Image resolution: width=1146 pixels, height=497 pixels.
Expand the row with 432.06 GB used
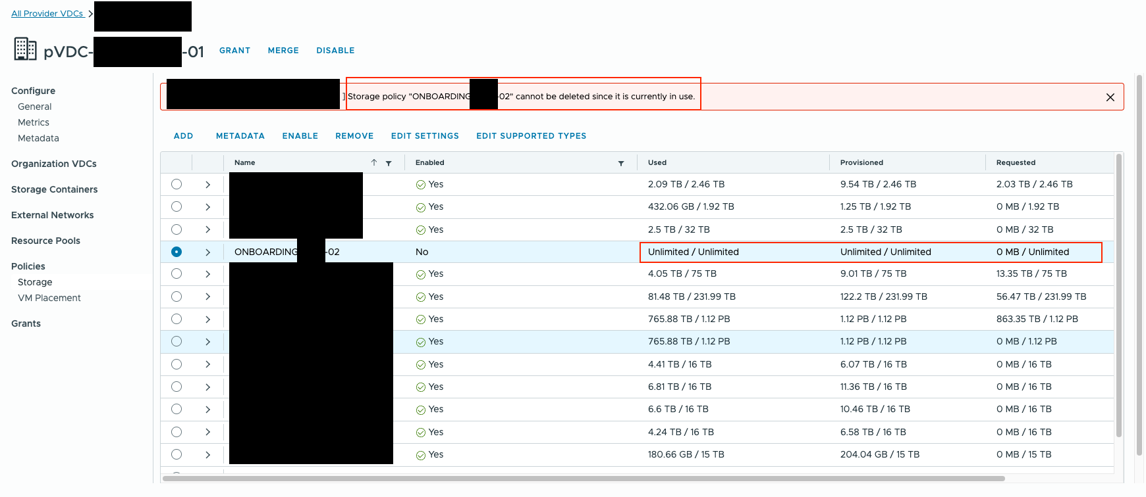coord(207,207)
